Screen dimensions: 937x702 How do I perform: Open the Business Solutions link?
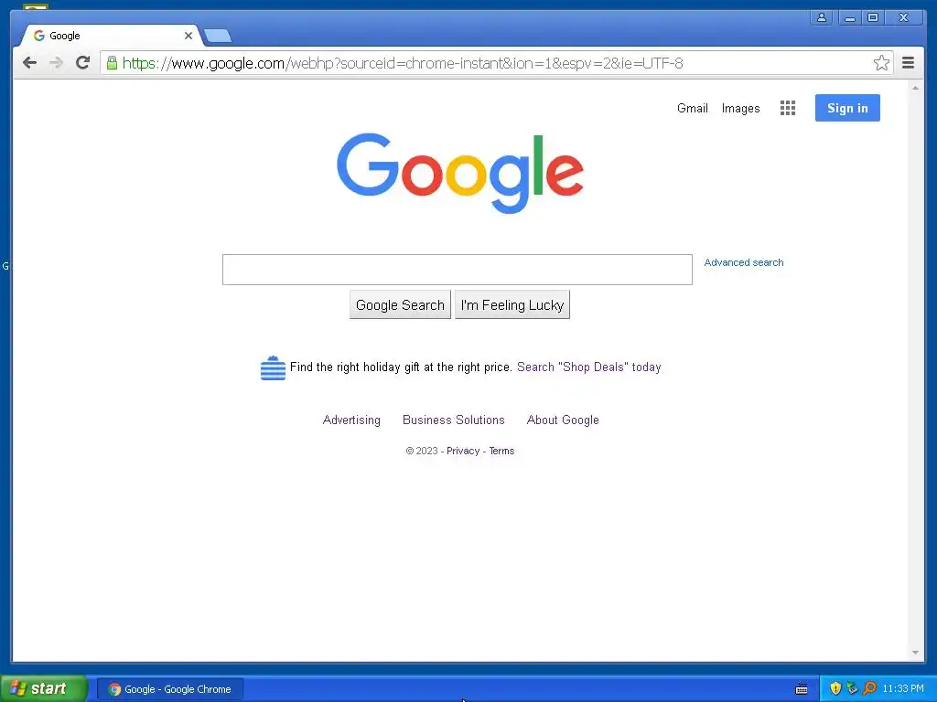[x=454, y=420]
